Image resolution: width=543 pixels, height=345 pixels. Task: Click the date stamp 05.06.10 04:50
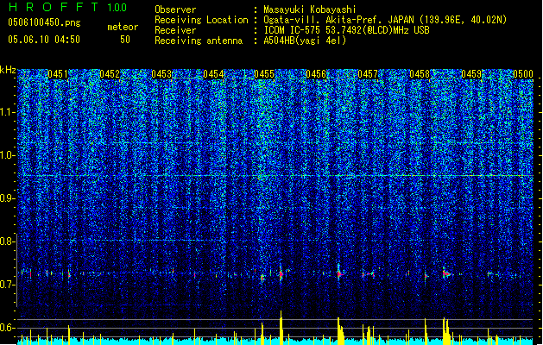(x=44, y=40)
